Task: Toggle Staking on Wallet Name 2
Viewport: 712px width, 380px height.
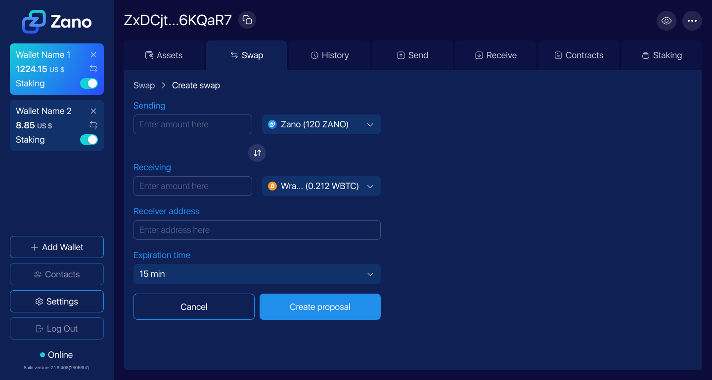Action: 89,140
